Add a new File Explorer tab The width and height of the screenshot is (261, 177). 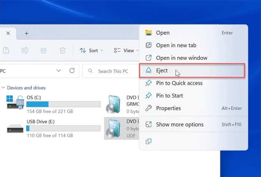click(x=26, y=33)
